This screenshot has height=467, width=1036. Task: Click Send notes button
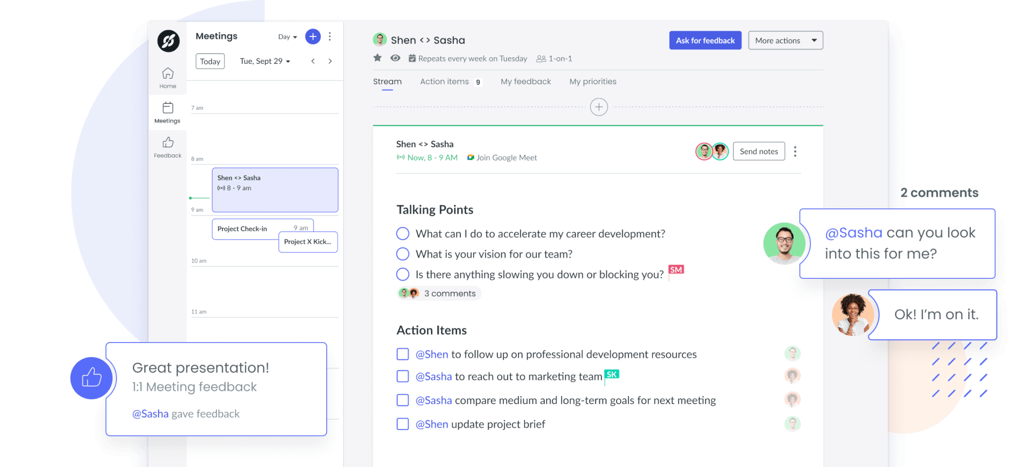[759, 151]
